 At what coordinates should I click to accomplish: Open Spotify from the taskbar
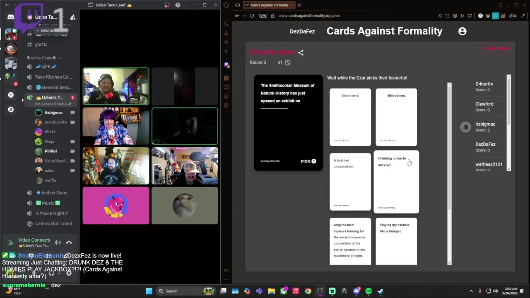coord(369,291)
